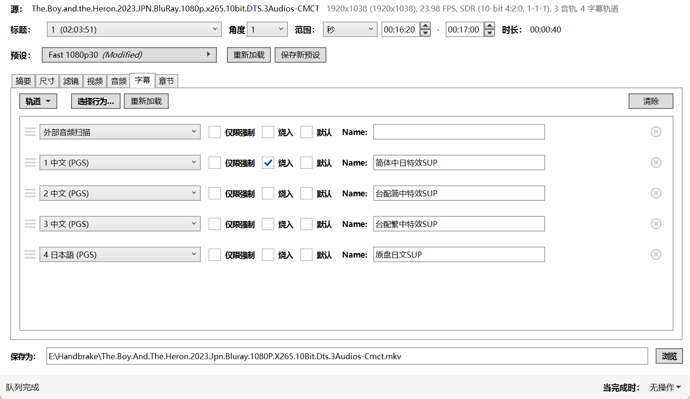690x399 pixels.
Task: Click drag handle of 4 日本語 (PGS) row
Action: pyautogui.click(x=30, y=254)
